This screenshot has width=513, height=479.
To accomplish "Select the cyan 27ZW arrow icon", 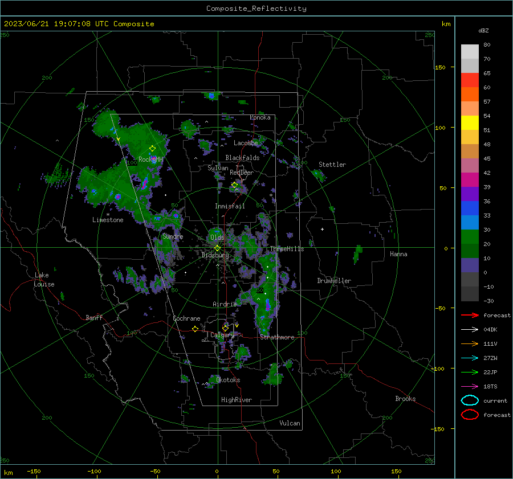I will (470, 358).
